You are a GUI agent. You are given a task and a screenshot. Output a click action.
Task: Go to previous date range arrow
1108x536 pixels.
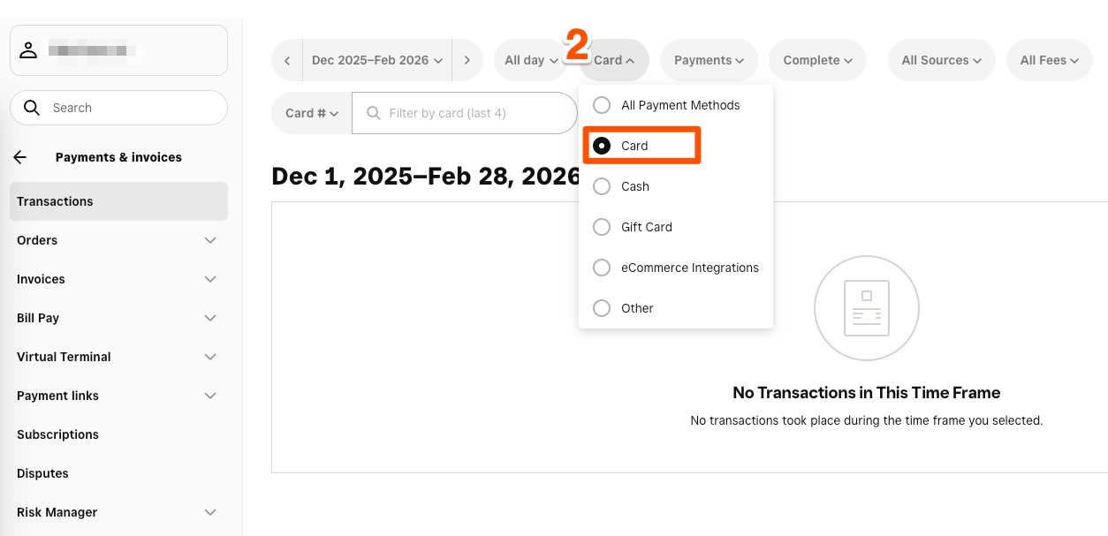[x=287, y=61]
